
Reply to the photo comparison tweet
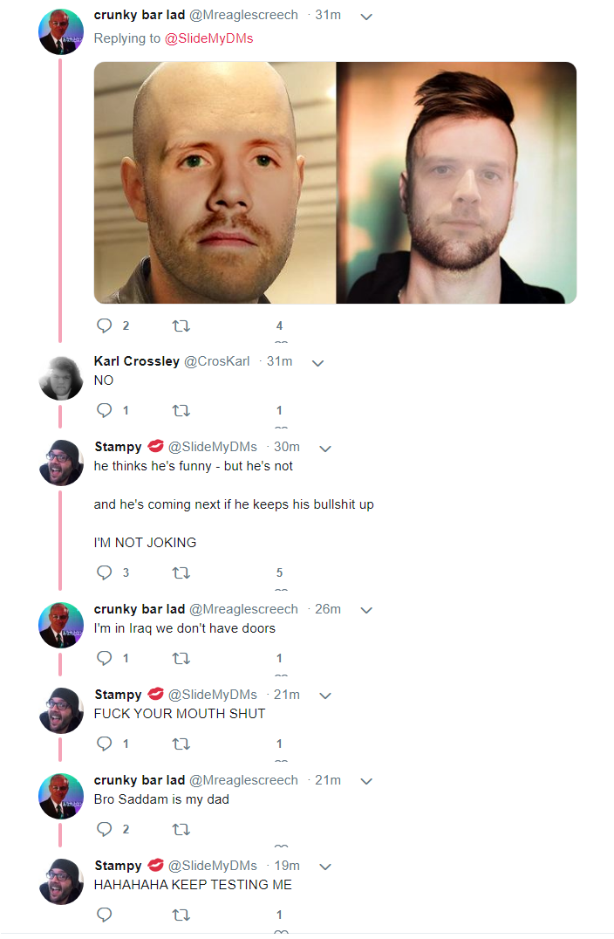click(105, 326)
